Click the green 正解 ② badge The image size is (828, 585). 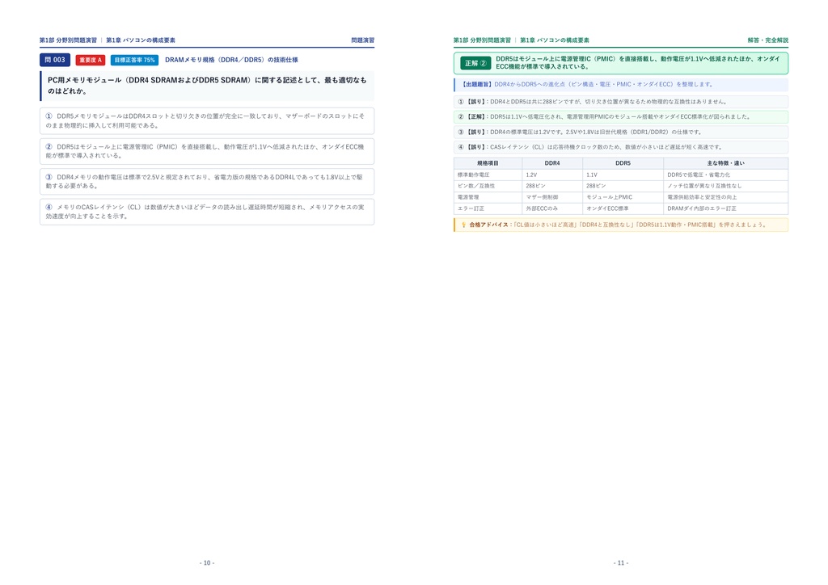click(475, 63)
